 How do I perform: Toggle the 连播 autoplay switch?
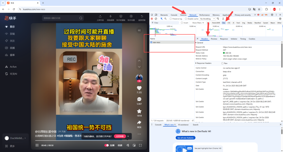[x=106, y=145]
